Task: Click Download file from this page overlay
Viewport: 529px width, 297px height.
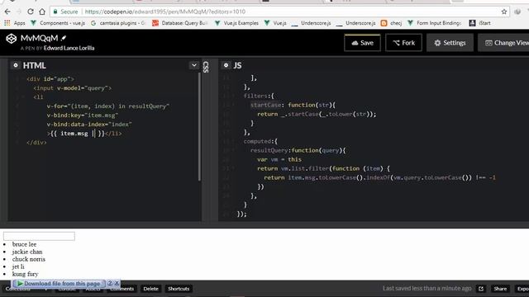Action: tap(59, 284)
